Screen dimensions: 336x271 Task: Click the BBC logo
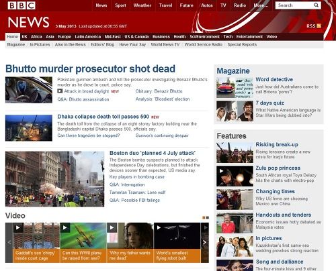pos(22,5)
